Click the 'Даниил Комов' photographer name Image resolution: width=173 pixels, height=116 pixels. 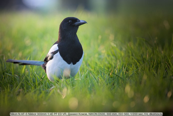point(69,114)
